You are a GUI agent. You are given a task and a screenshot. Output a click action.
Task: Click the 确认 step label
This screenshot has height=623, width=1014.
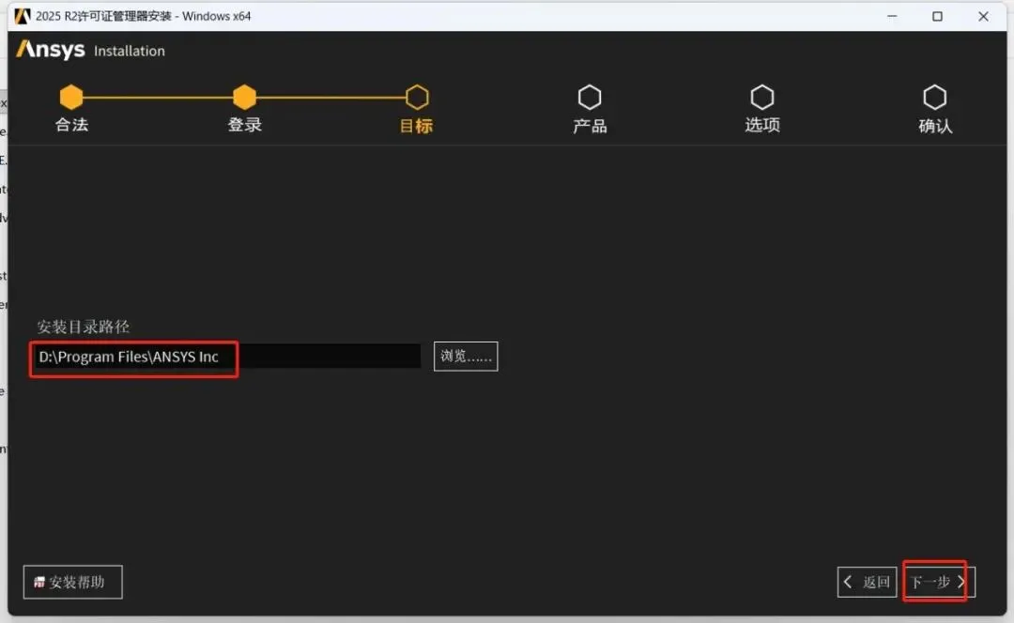pyautogui.click(x=935, y=126)
